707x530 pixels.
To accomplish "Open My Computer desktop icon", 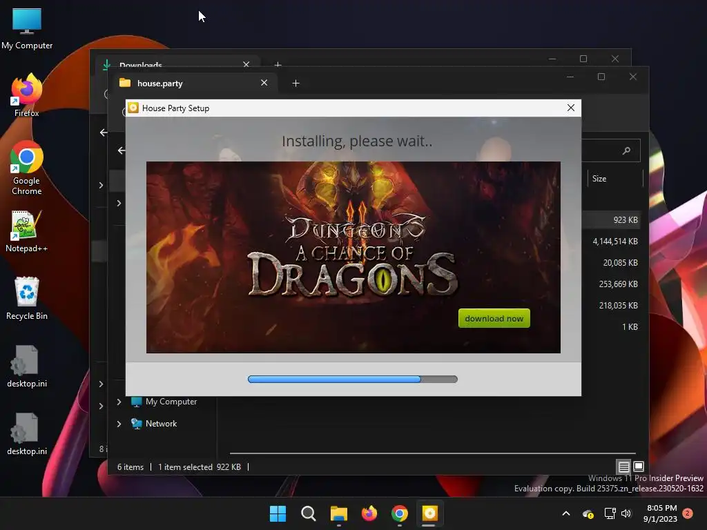I will [x=27, y=28].
